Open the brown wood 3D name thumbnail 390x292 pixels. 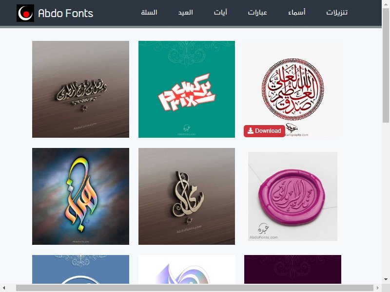(x=80, y=89)
